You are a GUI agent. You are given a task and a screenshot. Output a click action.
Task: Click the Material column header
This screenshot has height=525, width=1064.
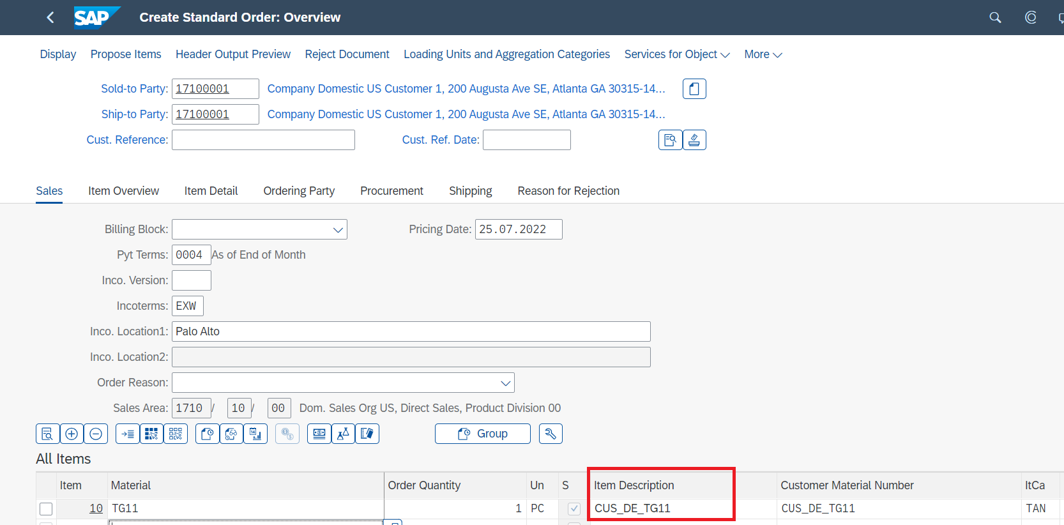point(245,485)
